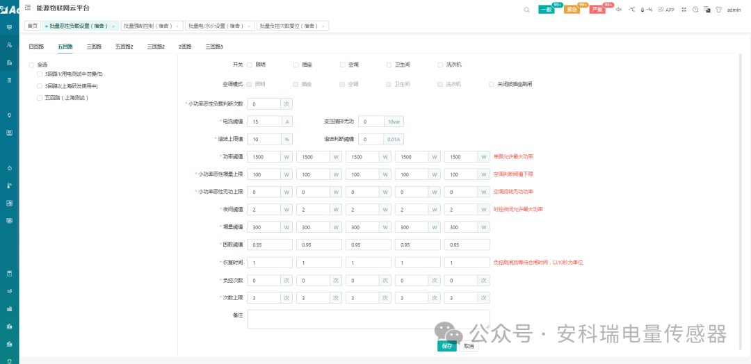Viewport: 751px width, 364px height.
Task: Check 5回路2(上海研发使用中)
Action: [40, 86]
